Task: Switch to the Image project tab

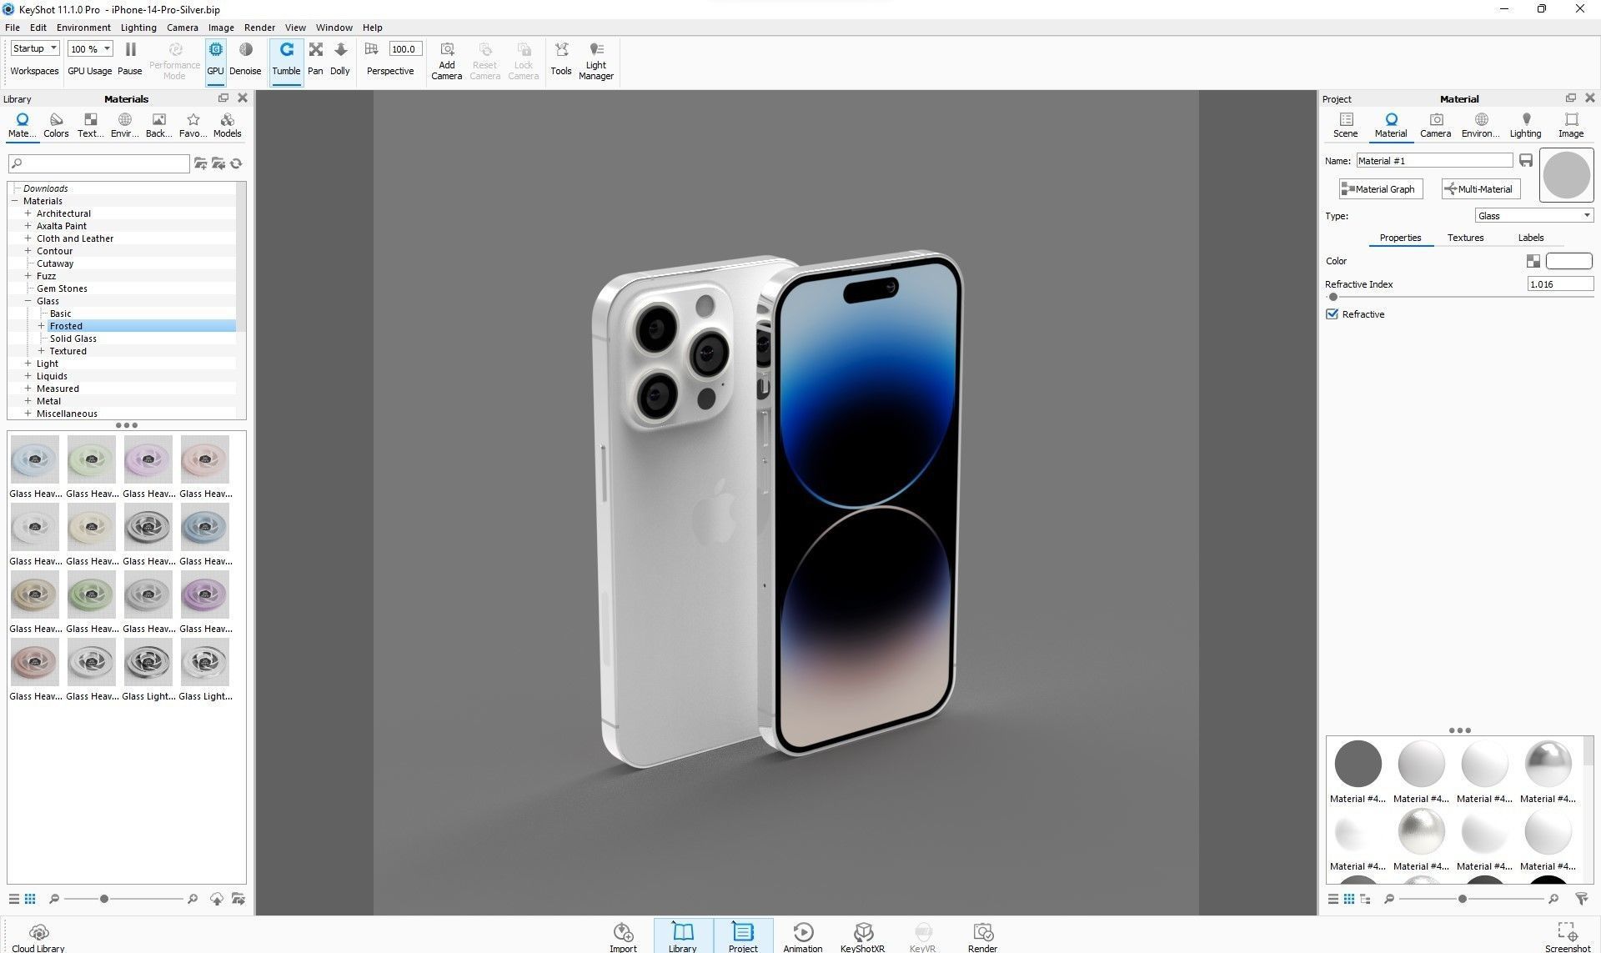Action: click(1571, 125)
